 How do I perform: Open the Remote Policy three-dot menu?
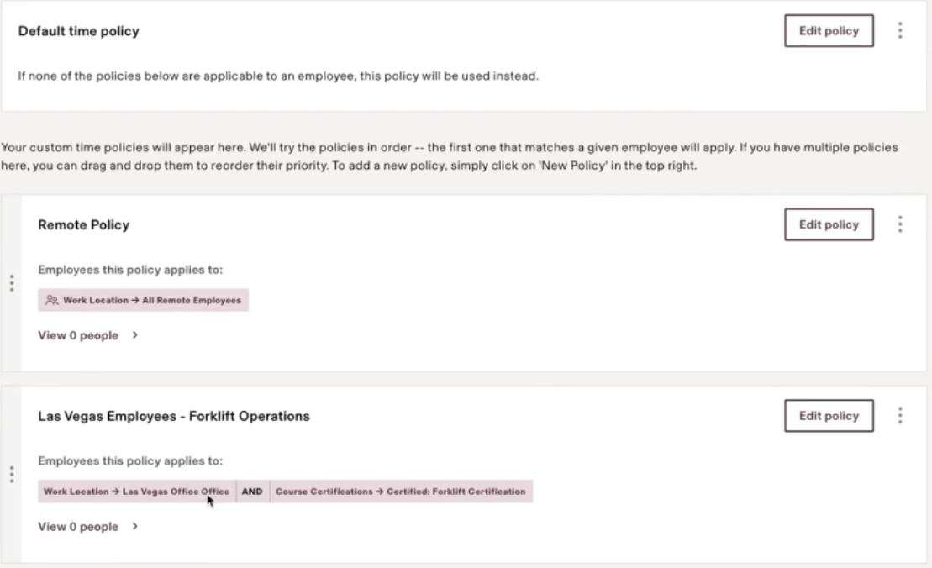900,224
